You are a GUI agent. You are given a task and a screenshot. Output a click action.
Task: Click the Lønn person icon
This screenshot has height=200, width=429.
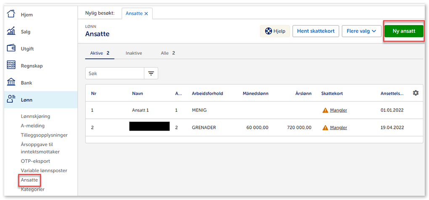point(11,100)
